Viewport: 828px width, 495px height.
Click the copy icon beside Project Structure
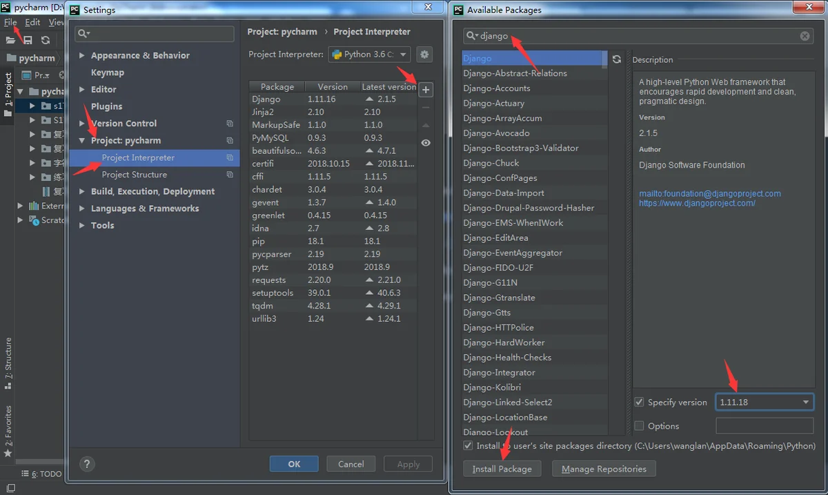230,175
